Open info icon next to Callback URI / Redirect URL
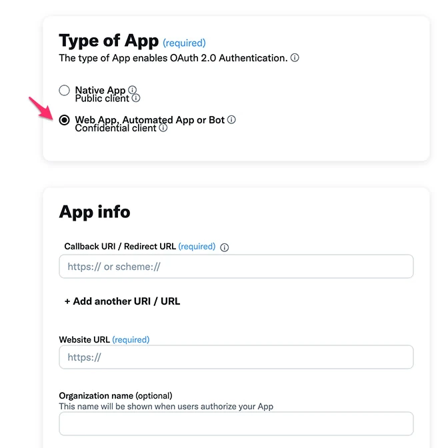This screenshot has width=448, height=448. [225, 247]
